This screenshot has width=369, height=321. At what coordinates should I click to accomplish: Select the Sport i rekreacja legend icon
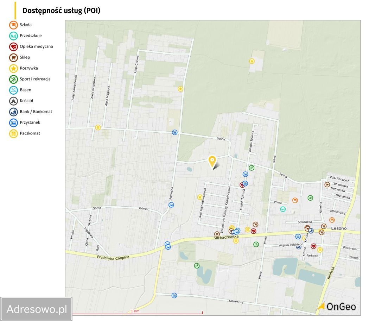coord(13,79)
